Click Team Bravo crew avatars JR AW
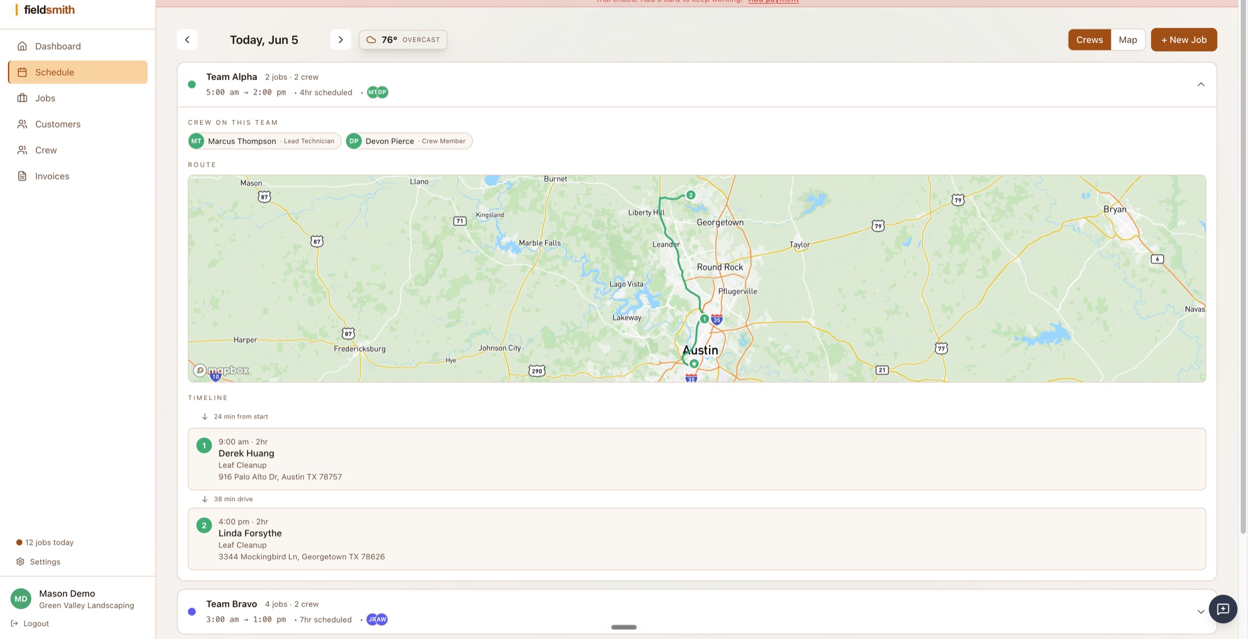This screenshot has height=639, width=1248. point(377,620)
